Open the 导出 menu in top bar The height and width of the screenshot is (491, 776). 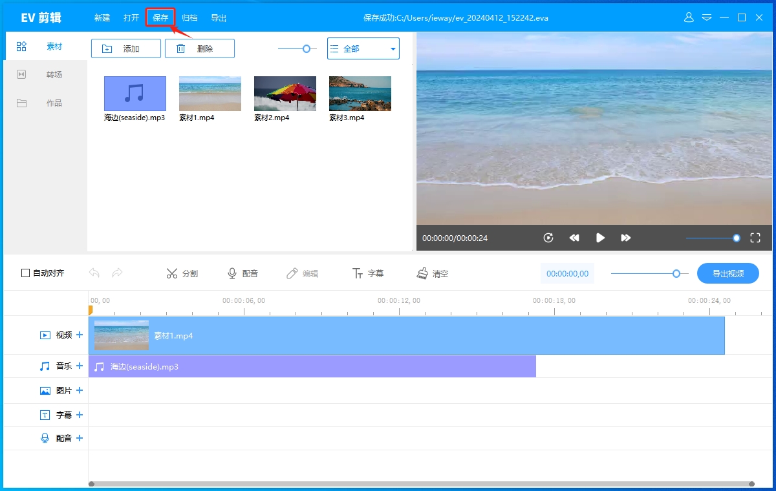pyautogui.click(x=219, y=18)
